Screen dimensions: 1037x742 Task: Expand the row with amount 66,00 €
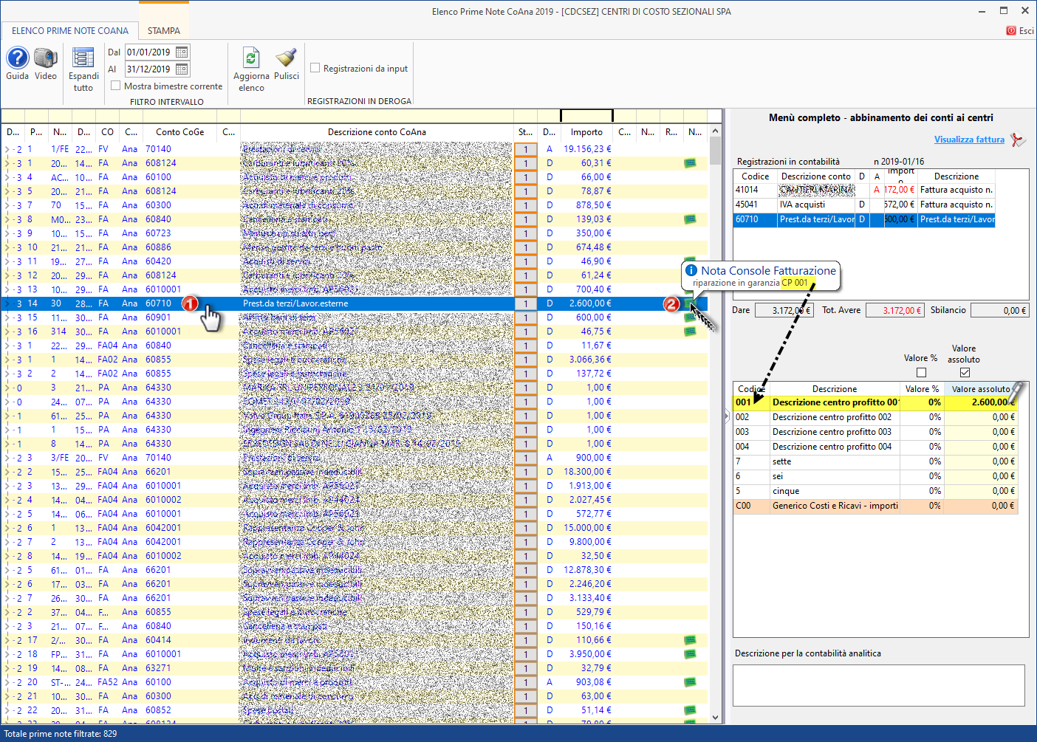(7, 177)
